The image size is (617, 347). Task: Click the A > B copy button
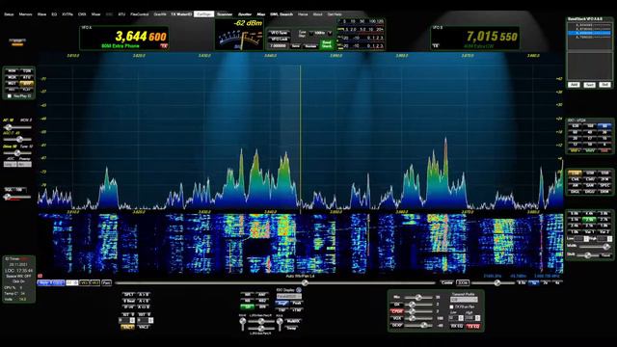tap(144, 294)
